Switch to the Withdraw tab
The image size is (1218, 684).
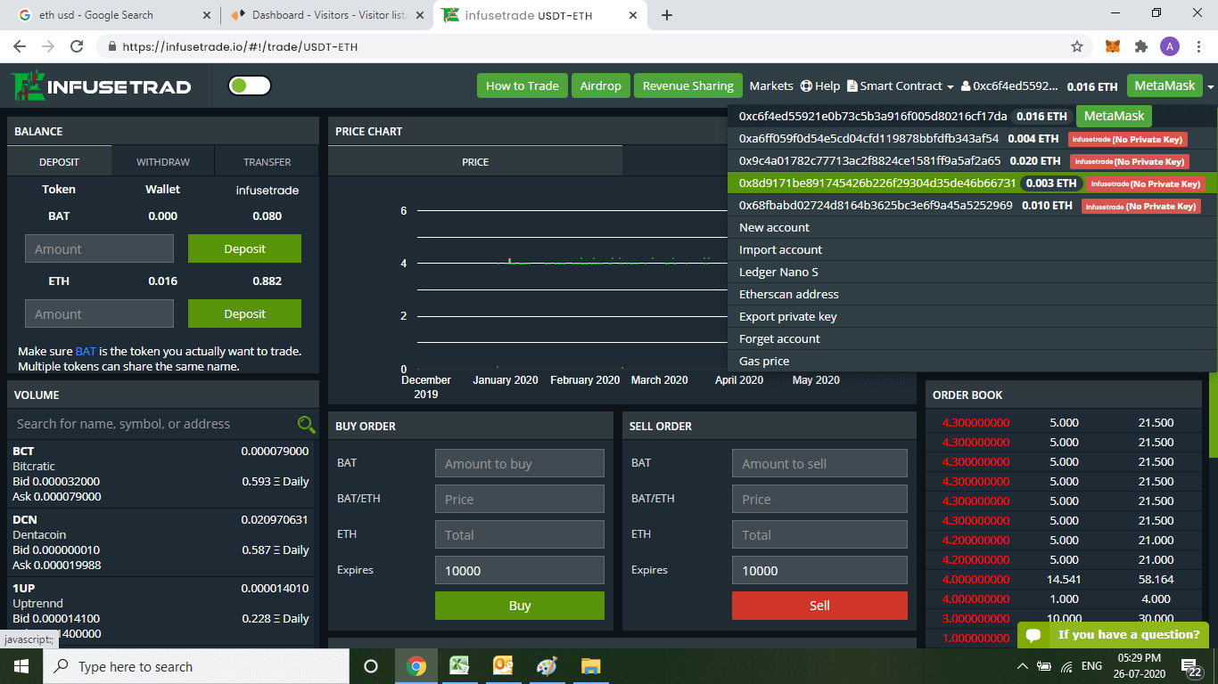tap(163, 162)
